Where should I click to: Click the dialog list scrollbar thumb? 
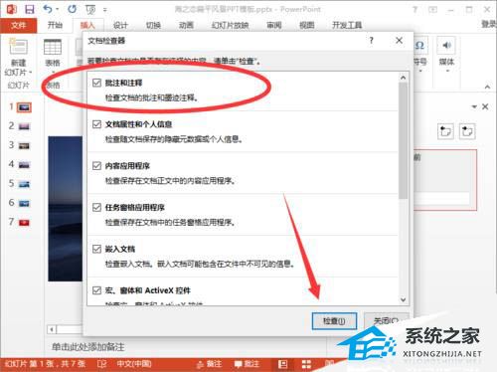pos(403,140)
